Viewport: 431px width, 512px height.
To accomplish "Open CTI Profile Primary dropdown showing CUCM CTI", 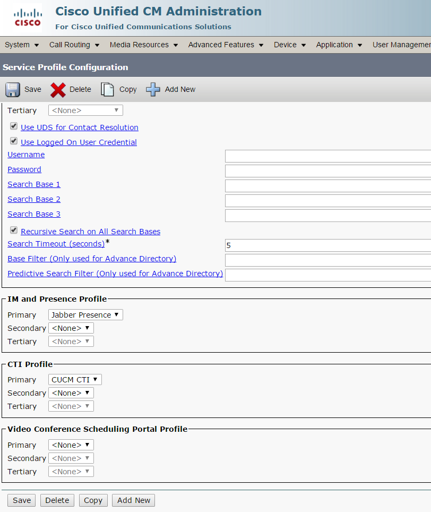I will (75, 380).
